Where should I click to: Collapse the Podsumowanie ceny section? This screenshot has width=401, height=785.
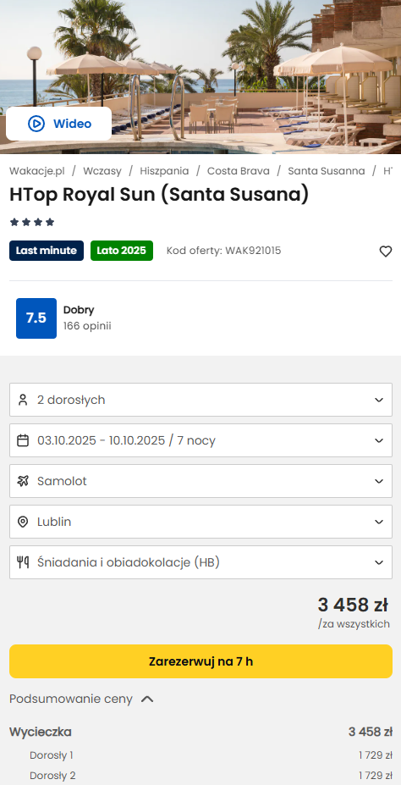81,699
